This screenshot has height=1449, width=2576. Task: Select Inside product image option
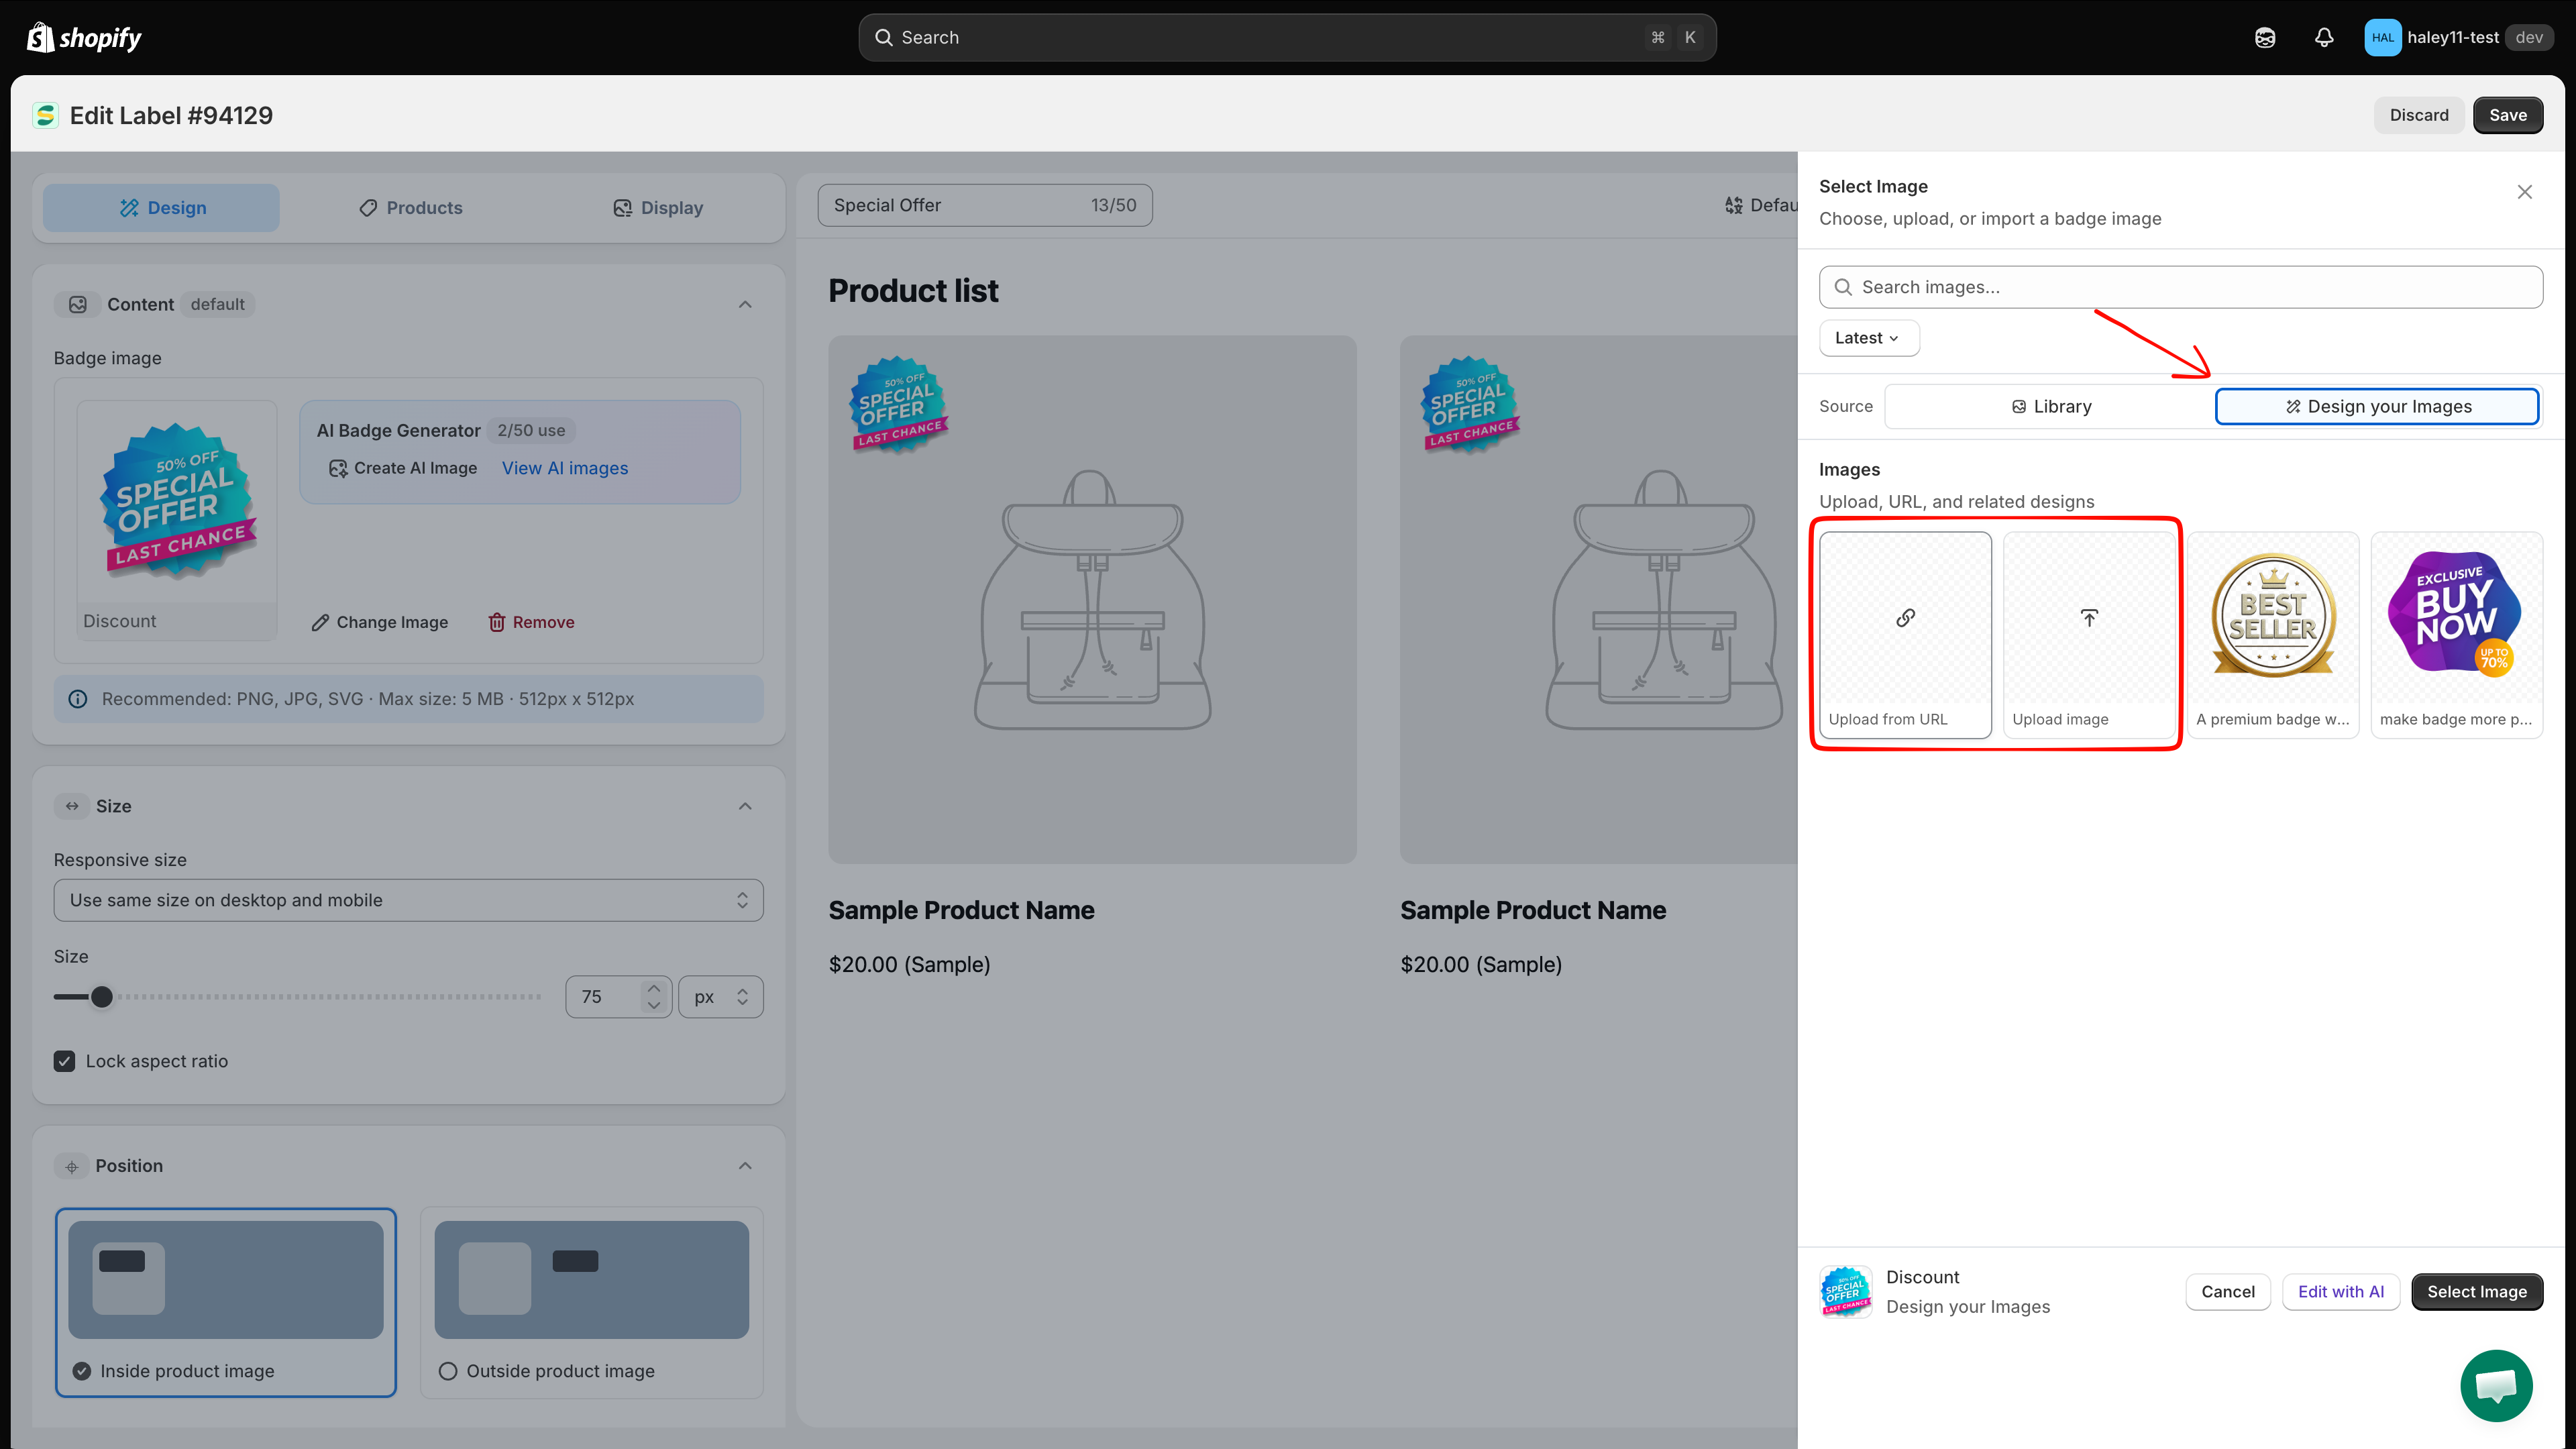226,1302
